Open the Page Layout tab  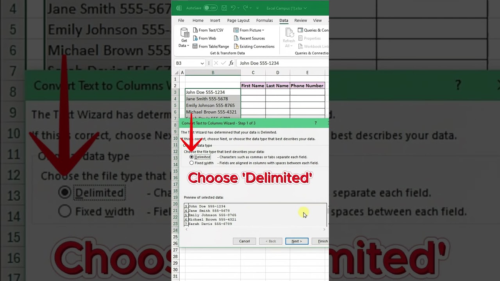[x=238, y=20]
